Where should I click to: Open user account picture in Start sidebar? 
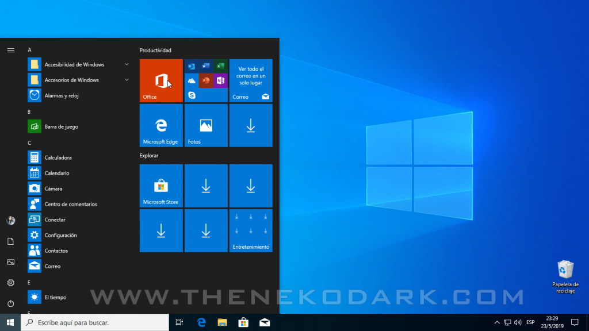pyautogui.click(x=10, y=221)
